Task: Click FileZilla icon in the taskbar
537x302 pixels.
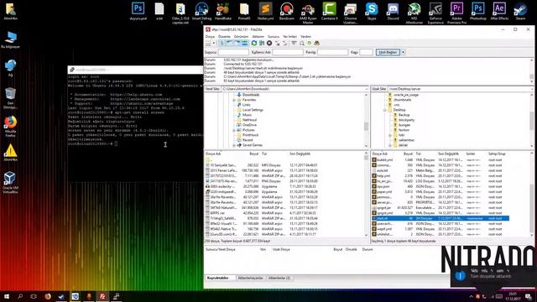Action: [x=102, y=296]
